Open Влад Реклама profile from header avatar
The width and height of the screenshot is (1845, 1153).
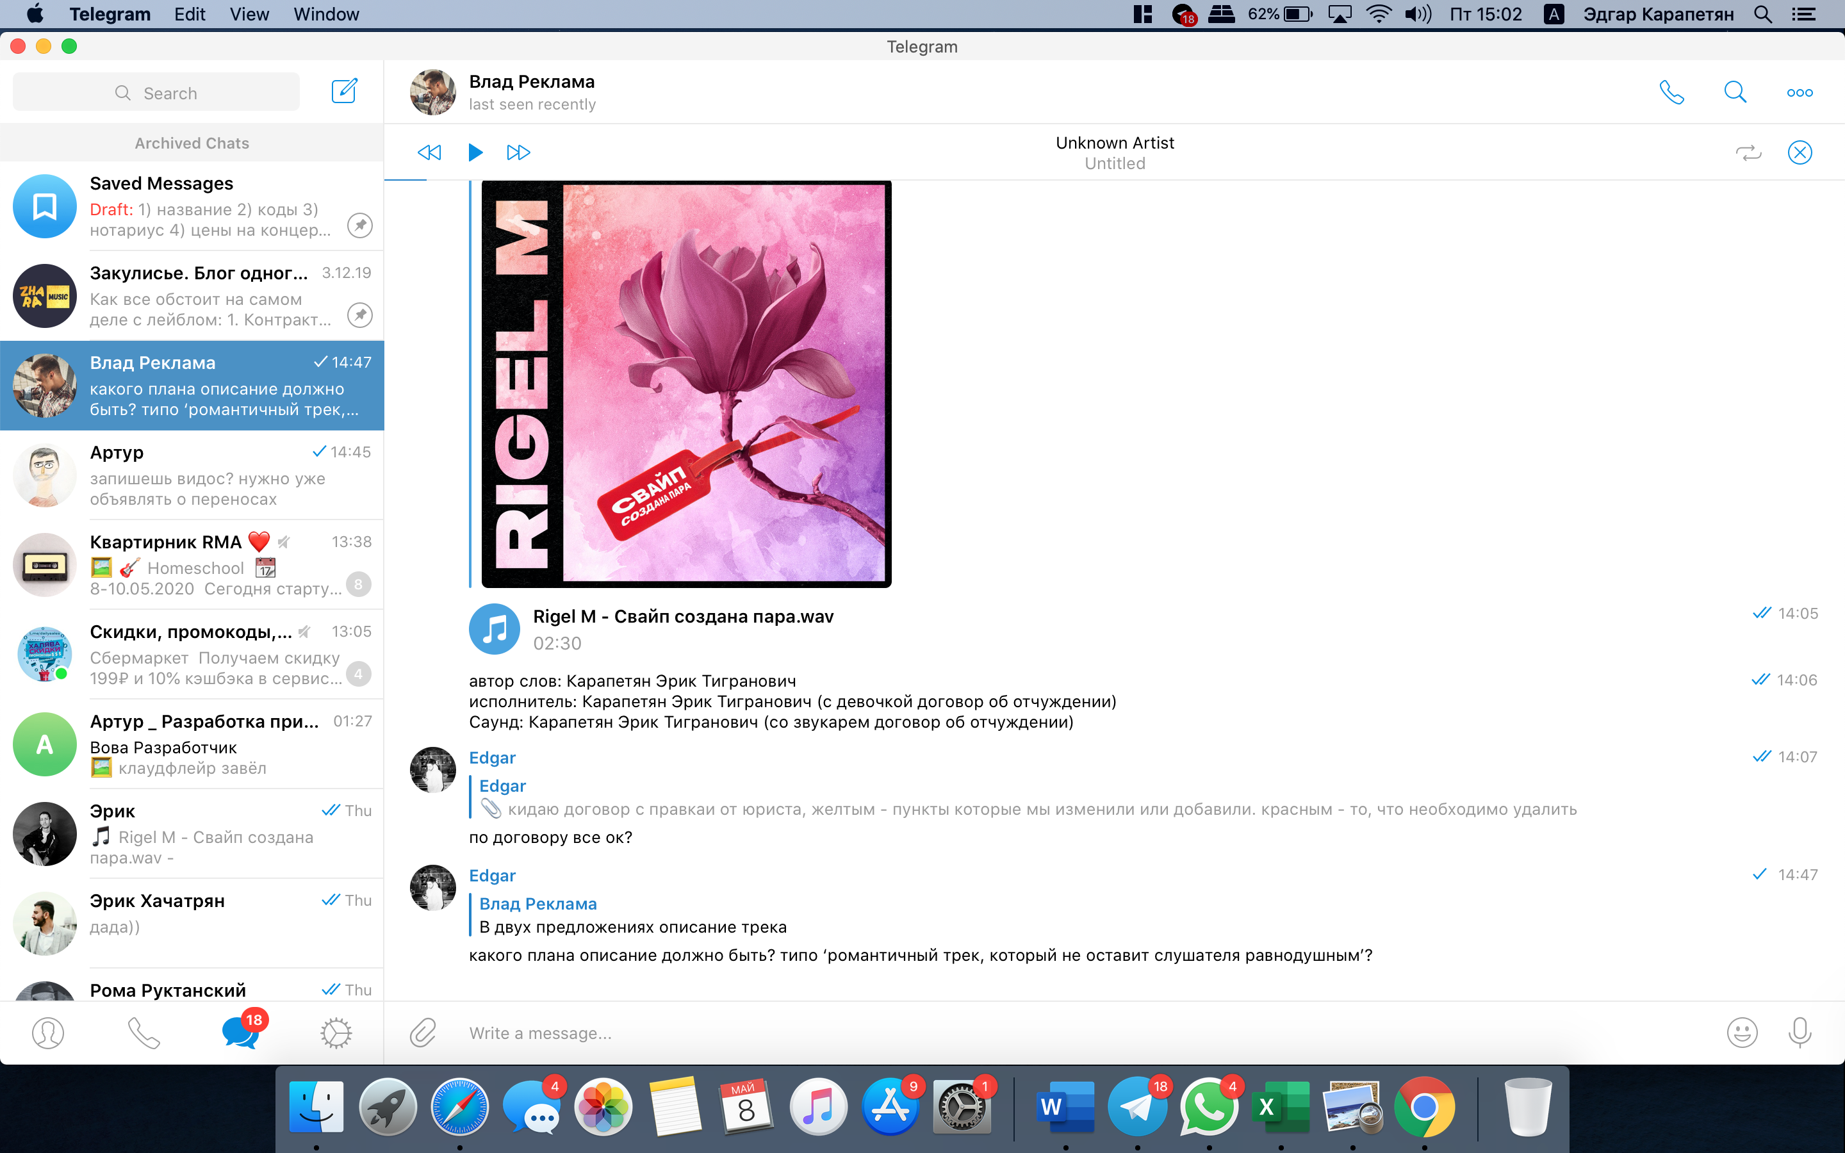point(432,92)
